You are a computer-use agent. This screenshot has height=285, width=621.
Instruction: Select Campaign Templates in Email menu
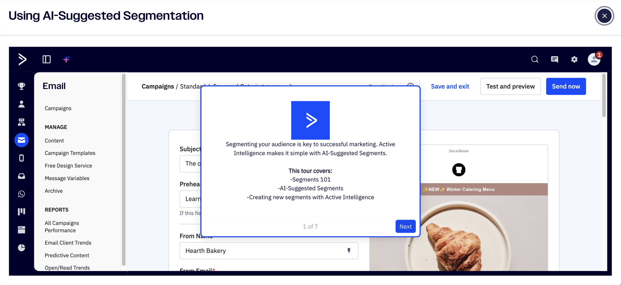70,153
